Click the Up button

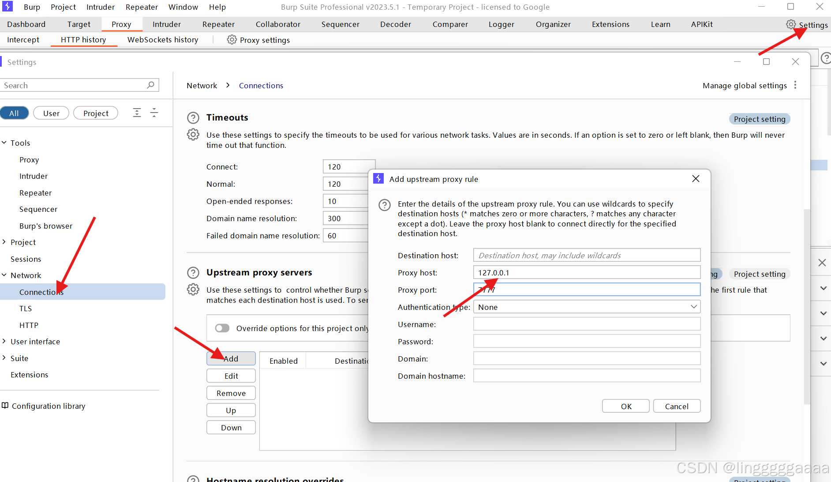coord(231,410)
